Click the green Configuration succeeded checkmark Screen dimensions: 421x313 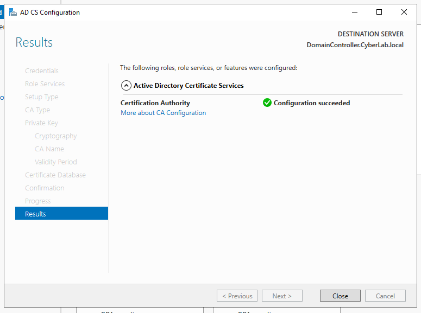[x=267, y=103]
